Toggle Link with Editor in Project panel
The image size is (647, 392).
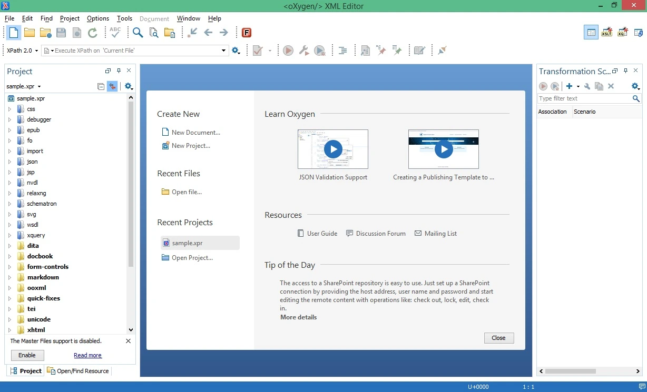112,86
